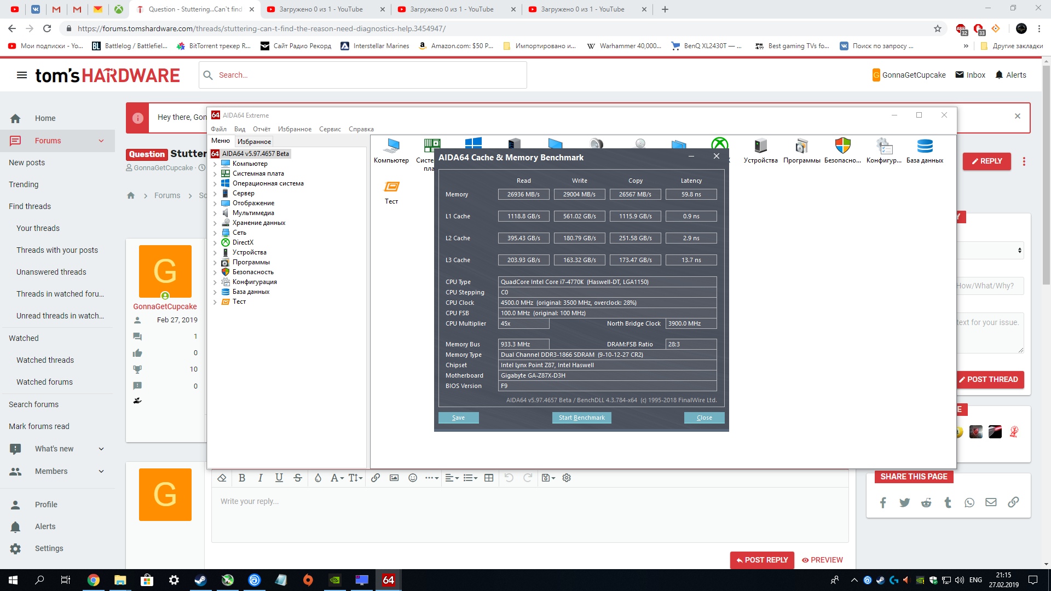Screen dimensions: 1051x591
Task: Click into the Write your reply text area
Action: click(530, 514)
